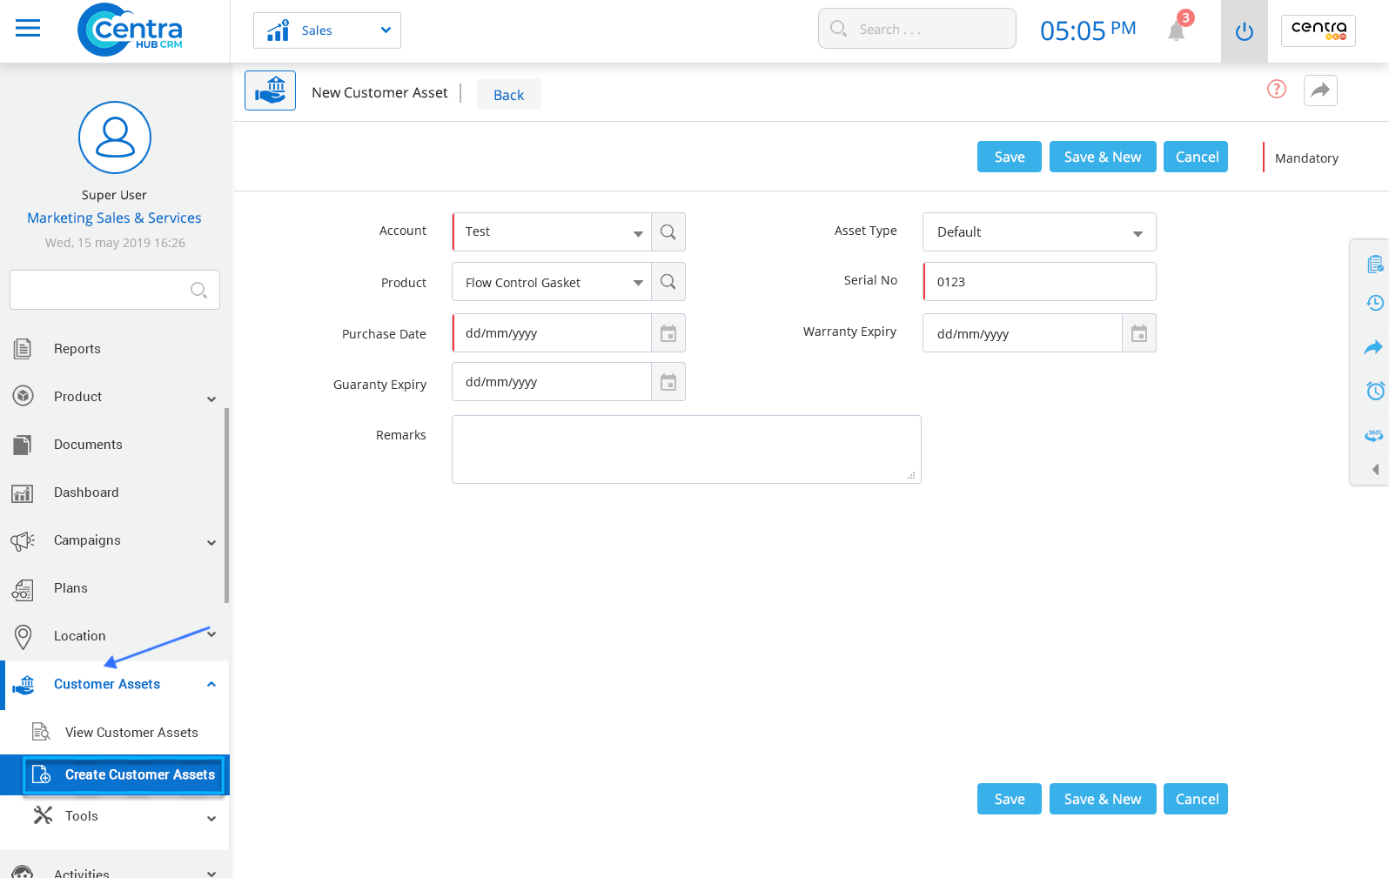
Task: Click the Campaigns megaphone icon
Action: (23, 541)
